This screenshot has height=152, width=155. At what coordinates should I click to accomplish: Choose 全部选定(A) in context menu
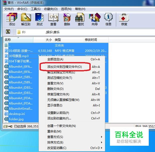72,59
